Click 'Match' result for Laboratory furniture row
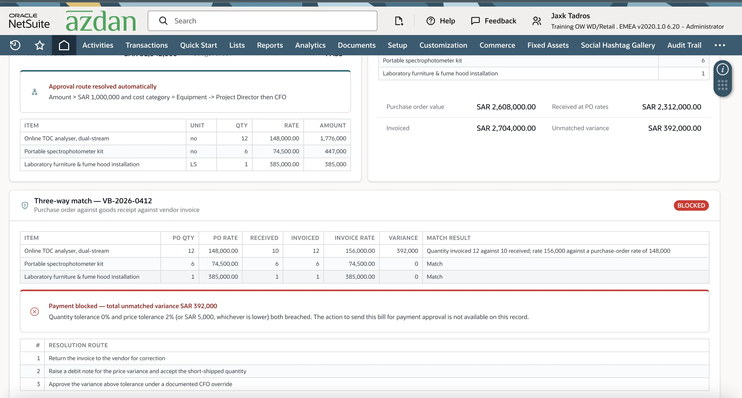This screenshot has height=398, width=742. pyautogui.click(x=434, y=277)
